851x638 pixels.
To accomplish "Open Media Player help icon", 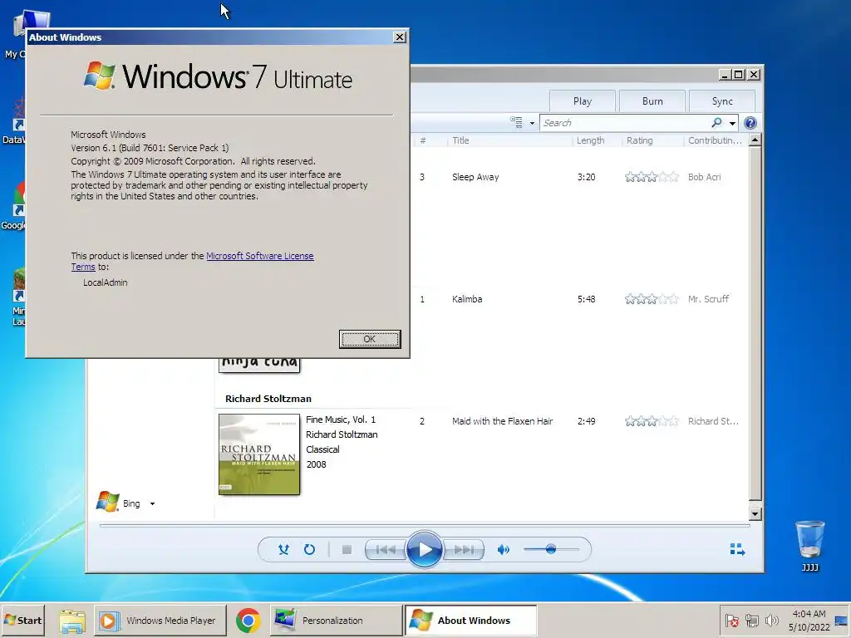I will pos(750,123).
